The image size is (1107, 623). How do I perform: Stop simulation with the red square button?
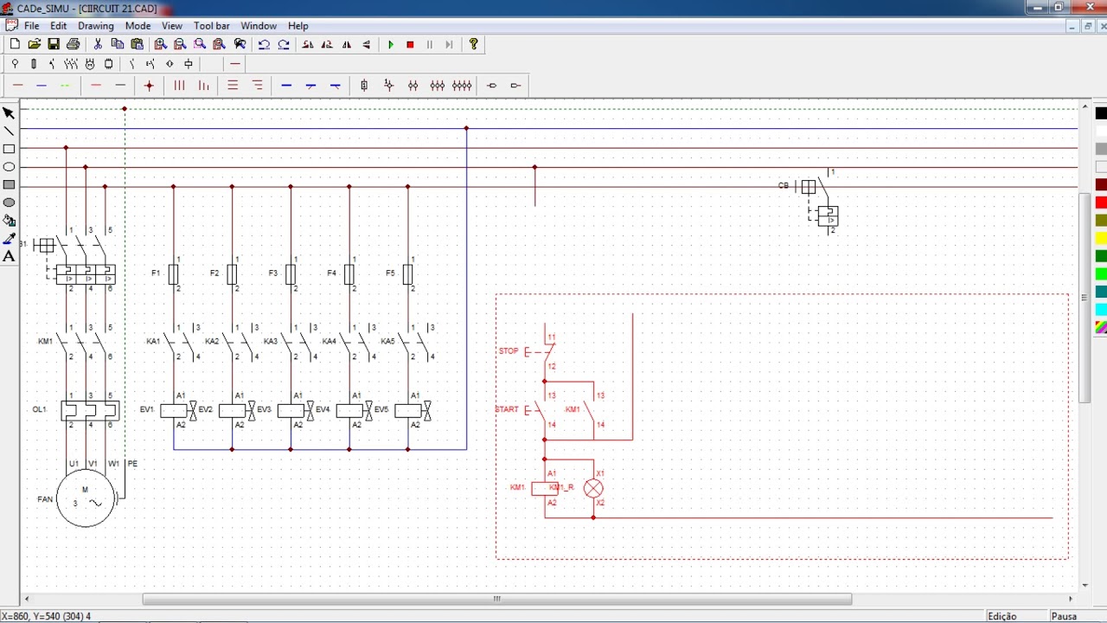[410, 44]
